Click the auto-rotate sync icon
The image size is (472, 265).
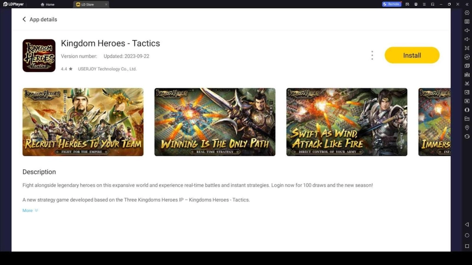(x=467, y=57)
